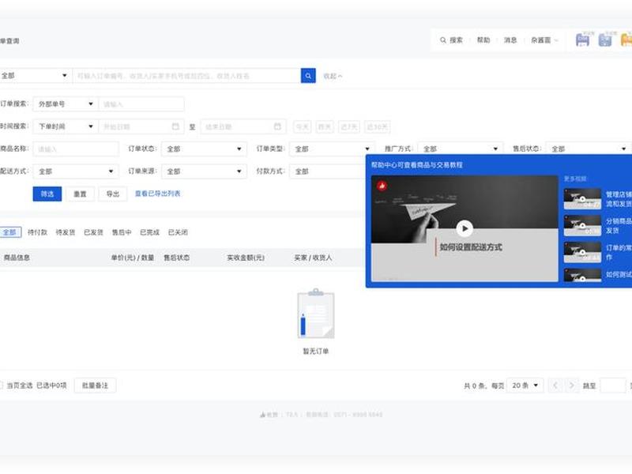Click the blue 筛选 filter button
The image size is (632, 474).
47,194
